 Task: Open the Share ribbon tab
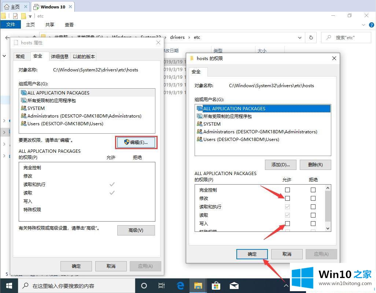point(50,25)
